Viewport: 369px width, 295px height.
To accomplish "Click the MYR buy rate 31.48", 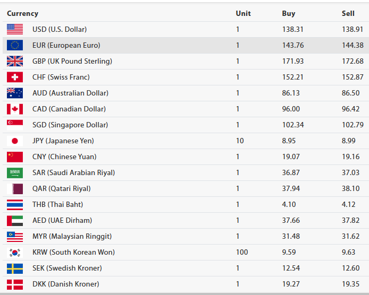I will 291,236.
